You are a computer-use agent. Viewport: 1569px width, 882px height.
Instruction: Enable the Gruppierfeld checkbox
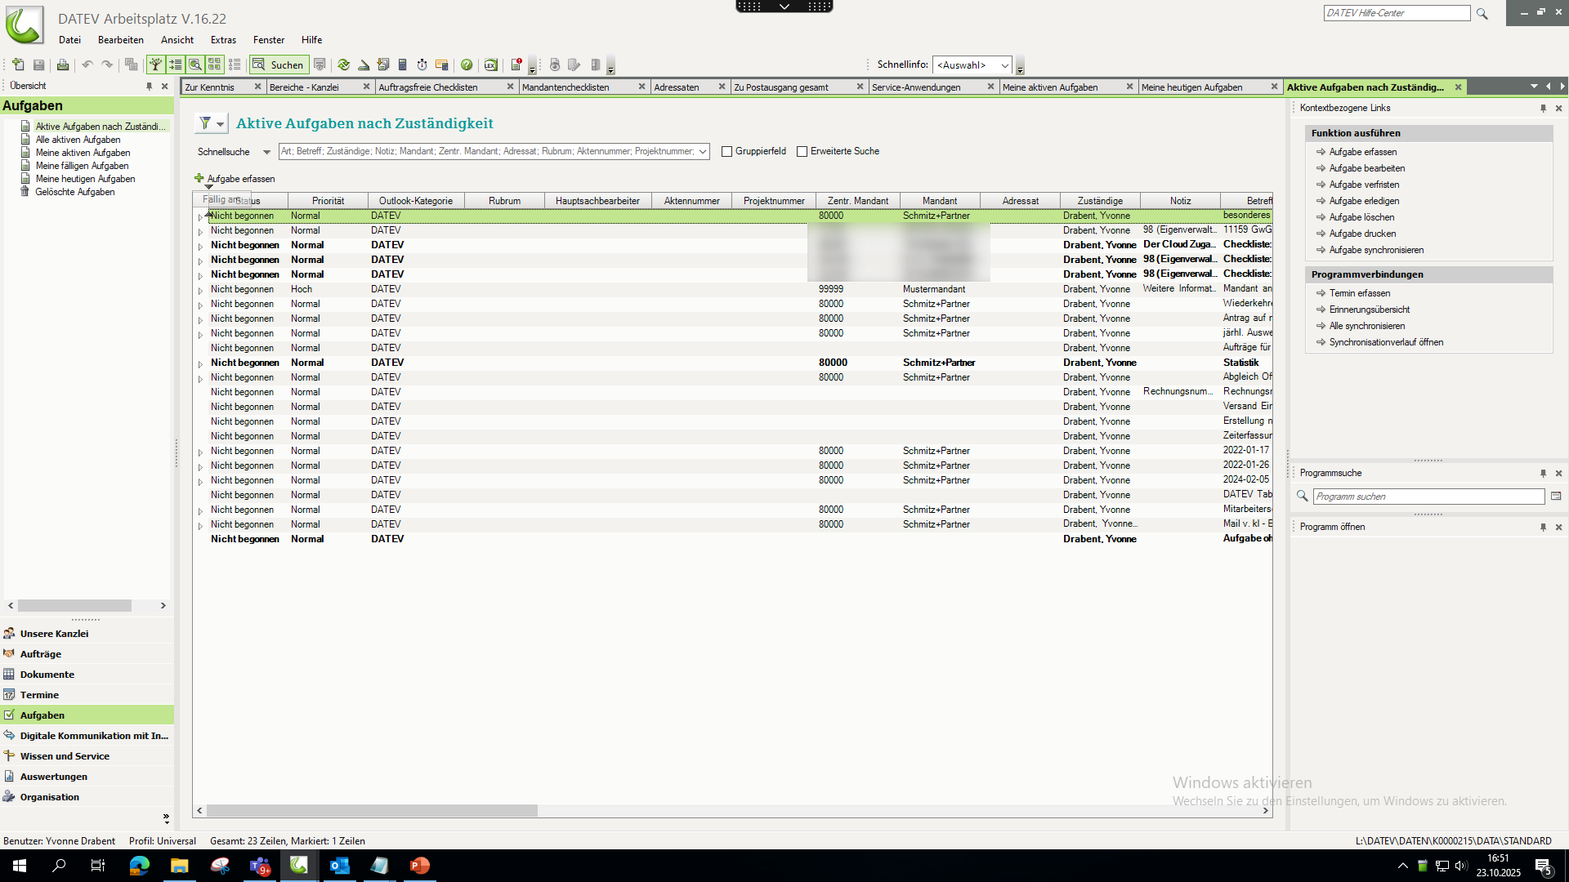pos(726,152)
